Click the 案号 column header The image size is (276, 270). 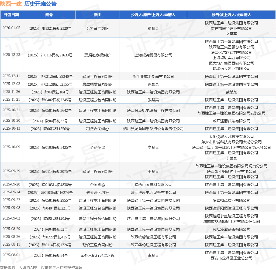(49, 15)
